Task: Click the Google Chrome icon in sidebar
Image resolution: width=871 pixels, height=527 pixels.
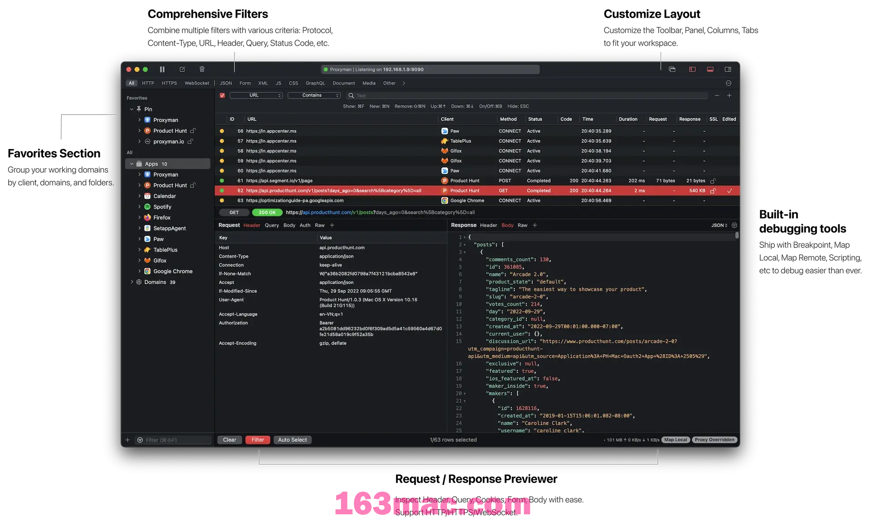Action: (x=147, y=271)
